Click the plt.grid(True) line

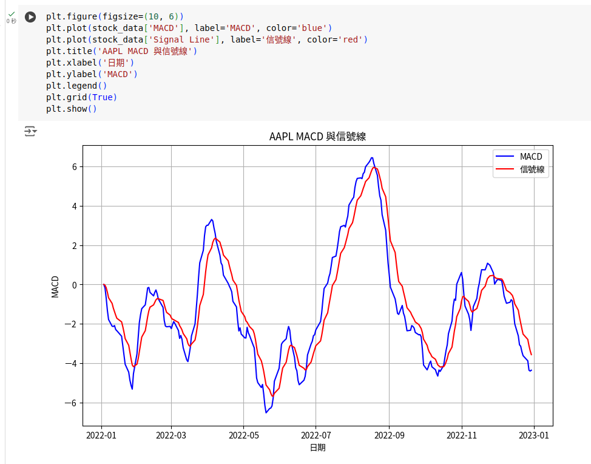82,97
